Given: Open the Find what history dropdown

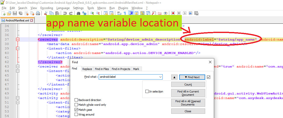Looking at the screenshot, I should 160,77.
